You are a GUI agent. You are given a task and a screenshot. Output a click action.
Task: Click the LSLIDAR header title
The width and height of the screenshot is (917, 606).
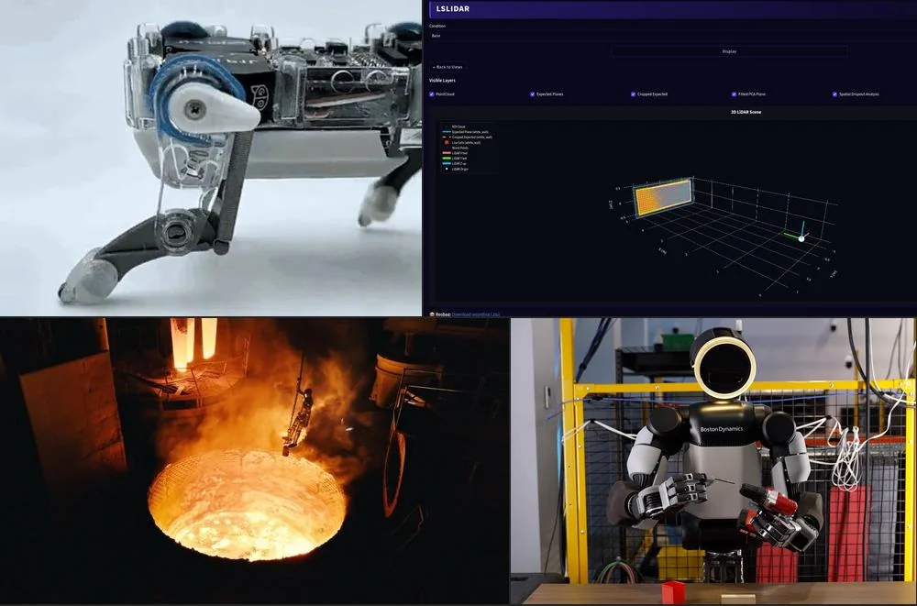(453, 9)
